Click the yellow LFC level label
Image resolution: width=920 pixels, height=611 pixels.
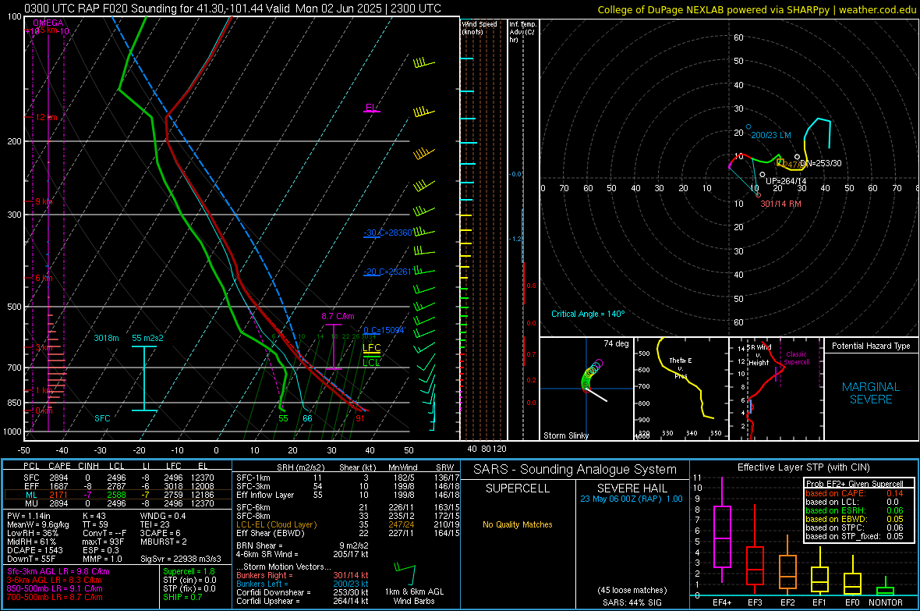pos(371,348)
